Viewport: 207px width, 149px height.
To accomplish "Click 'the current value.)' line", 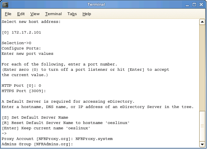I will coord(25,75).
